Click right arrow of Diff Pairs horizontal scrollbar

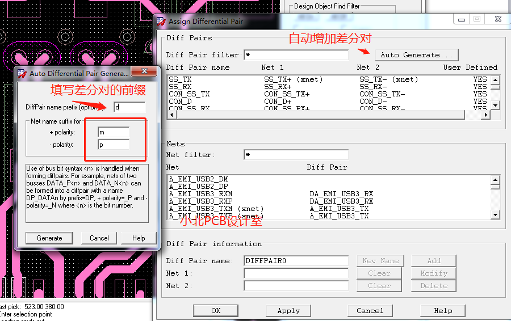tap(486, 115)
